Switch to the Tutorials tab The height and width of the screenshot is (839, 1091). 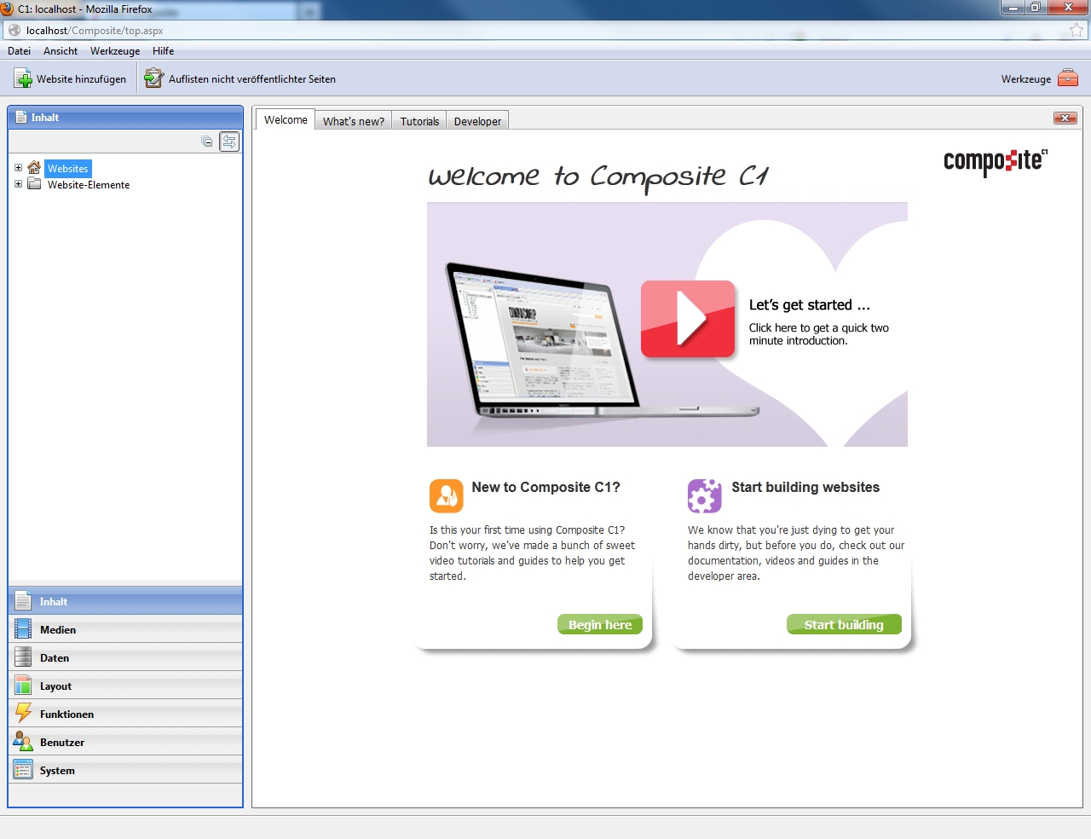[419, 121]
